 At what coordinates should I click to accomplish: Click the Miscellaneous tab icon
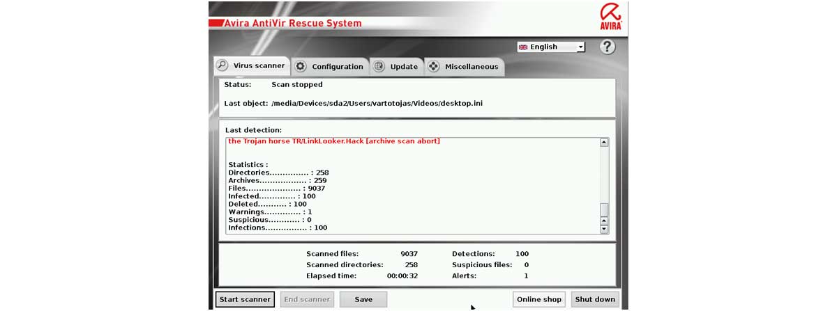tap(433, 67)
